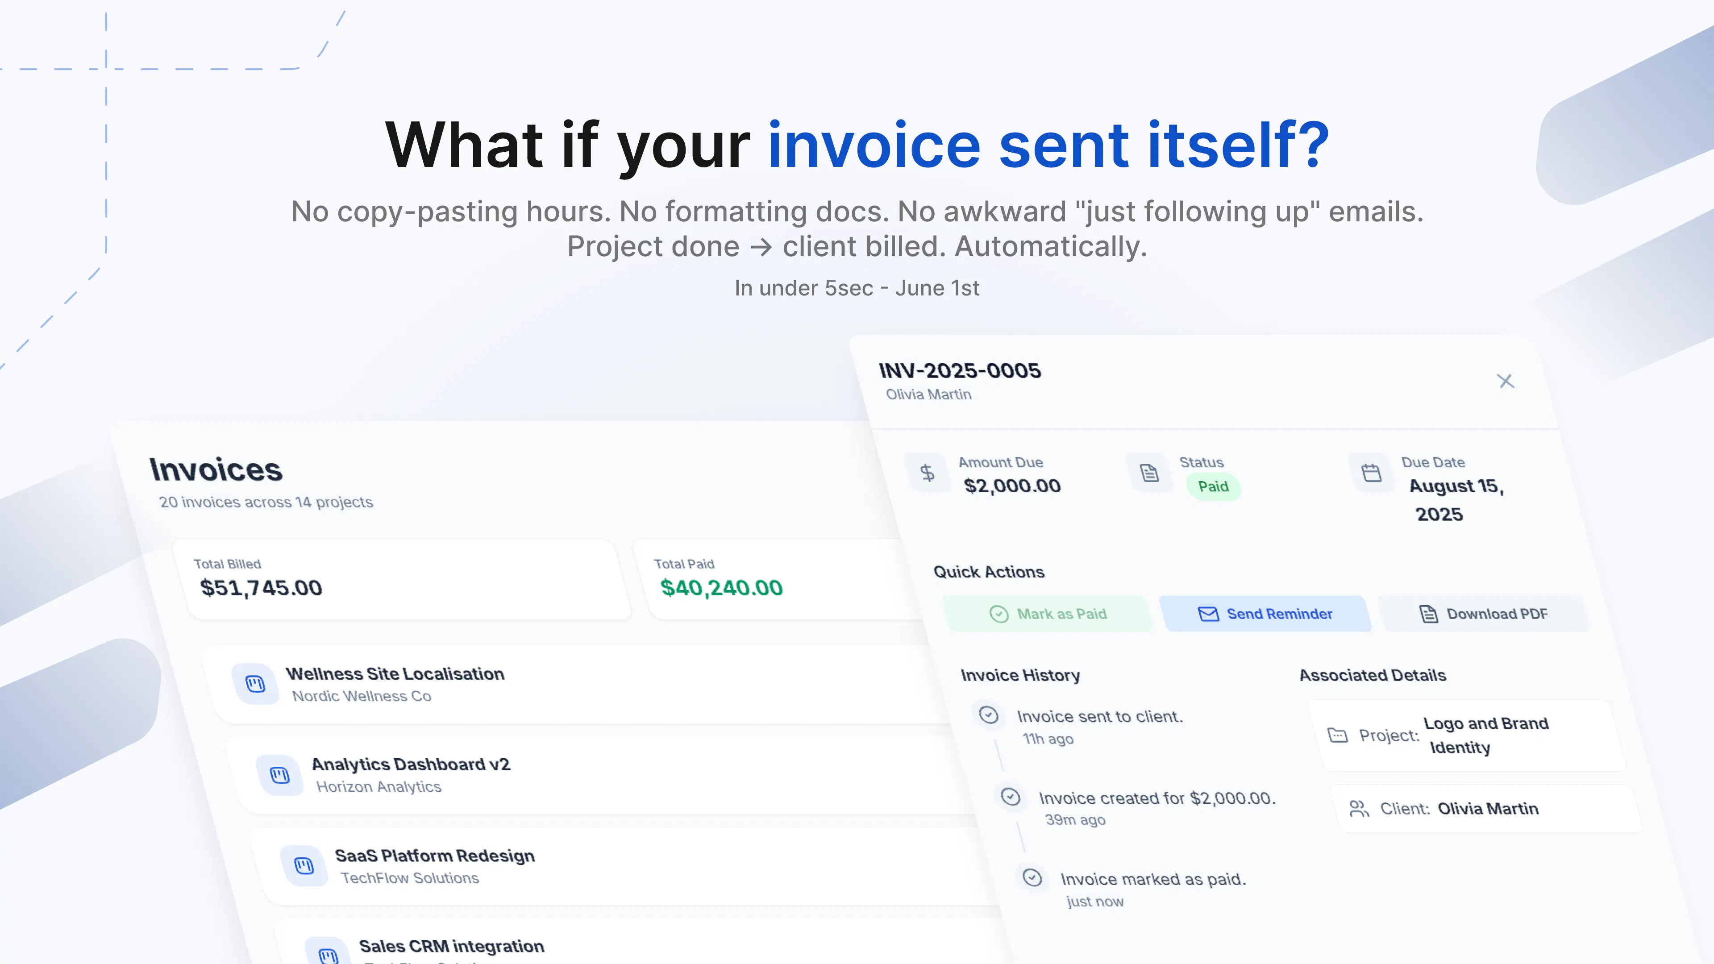Click the 'Invoice marked as paid.' history entry
Image resolution: width=1714 pixels, height=964 pixels.
point(1153,879)
